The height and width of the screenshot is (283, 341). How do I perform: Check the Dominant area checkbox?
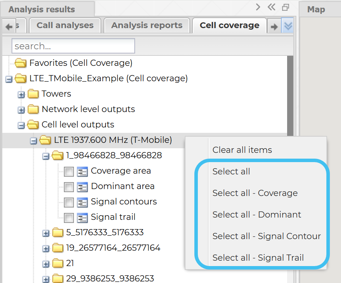pyautogui.click(x=69, y=187)
